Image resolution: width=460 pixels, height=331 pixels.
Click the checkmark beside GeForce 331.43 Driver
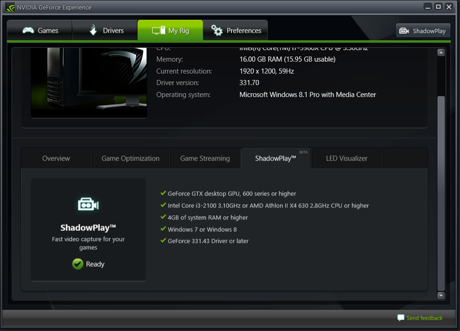click(x=163, y=241)
